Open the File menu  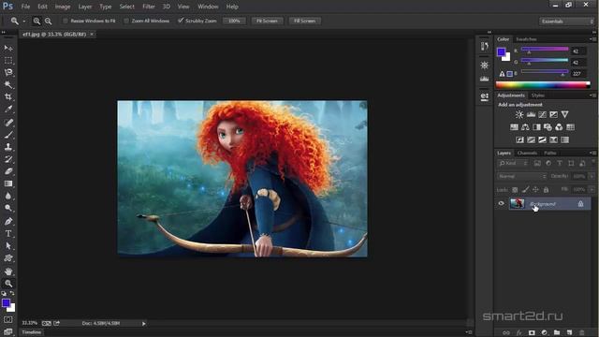point(25,7)
